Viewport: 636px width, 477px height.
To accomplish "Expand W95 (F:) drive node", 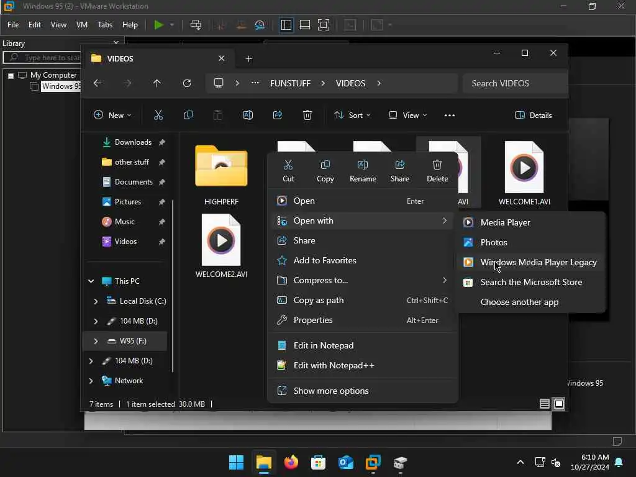I will click(x=96, y=341).
